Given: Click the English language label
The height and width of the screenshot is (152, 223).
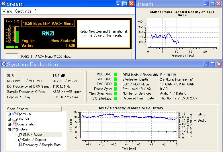Looking at the screenshot, I should click(x=28, y=41).
